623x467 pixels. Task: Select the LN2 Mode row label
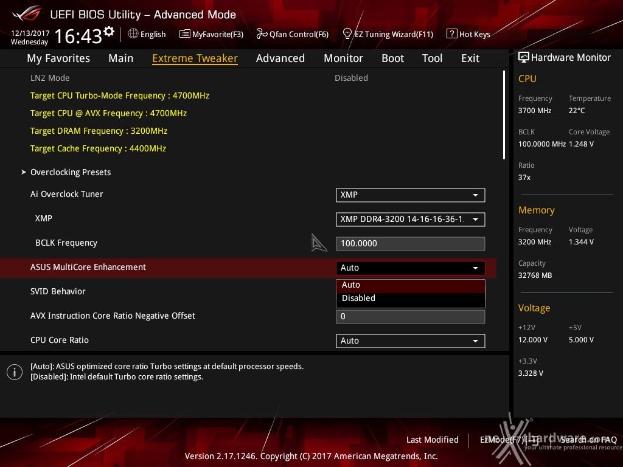click(50, 78)
